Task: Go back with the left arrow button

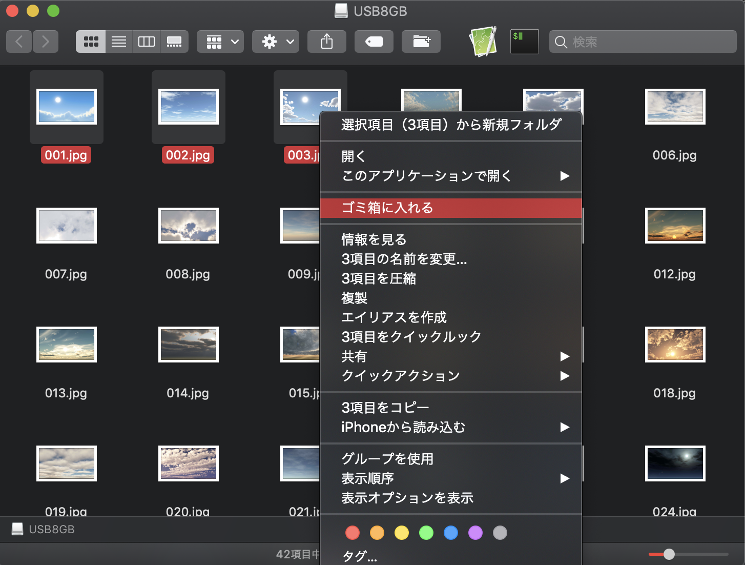Action: pyautogui.click(x=19, y=42)
